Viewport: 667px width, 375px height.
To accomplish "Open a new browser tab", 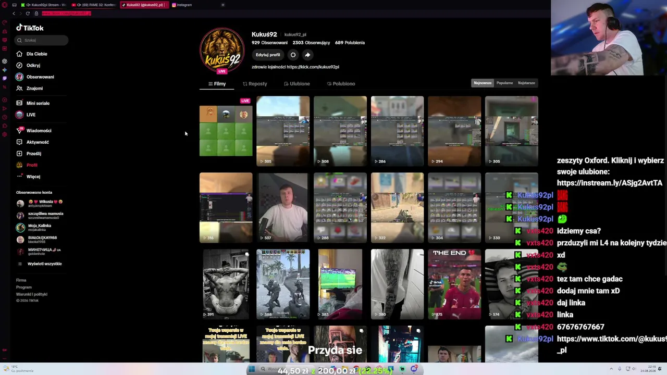I will (x=223, y=5).
